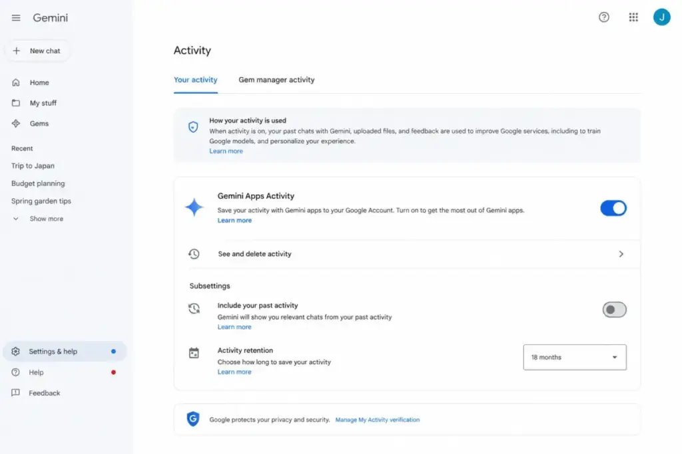
Task: Click Help label in sidebar
Action: pyautogui.click(x=36, y=372)
